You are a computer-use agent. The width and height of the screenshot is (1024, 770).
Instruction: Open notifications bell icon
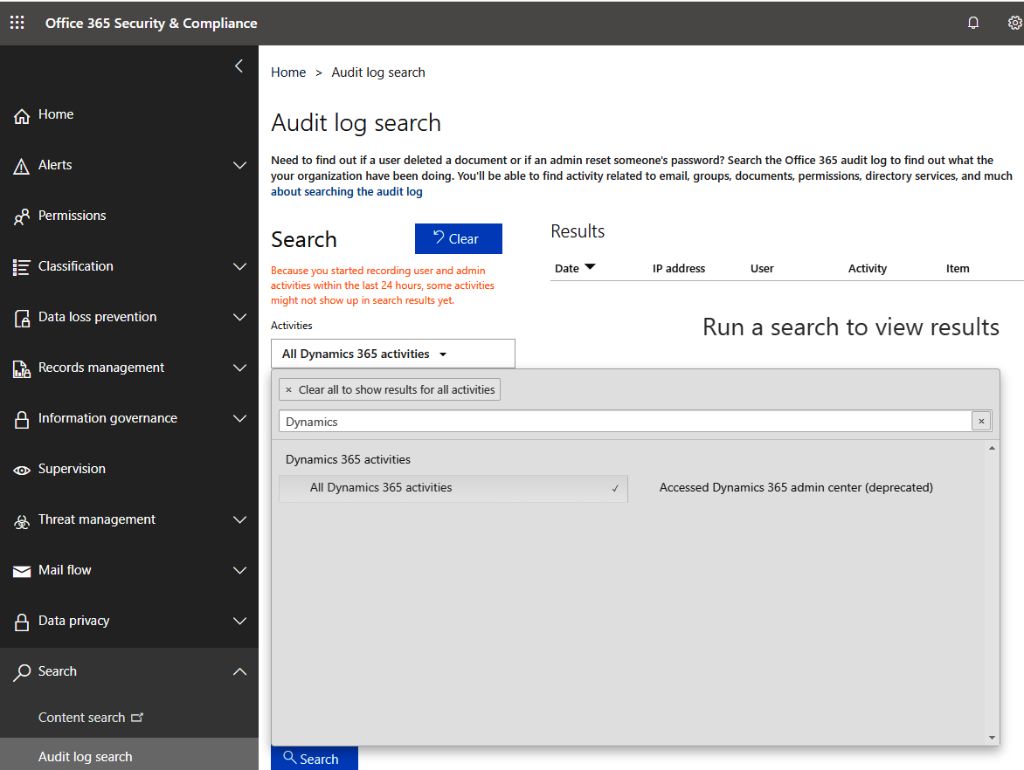click(x=973, y=23)
